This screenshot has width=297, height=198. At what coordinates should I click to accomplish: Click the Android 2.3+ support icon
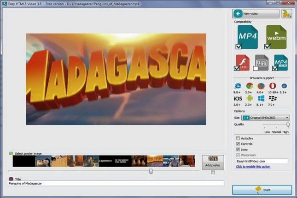click(250, 99)
